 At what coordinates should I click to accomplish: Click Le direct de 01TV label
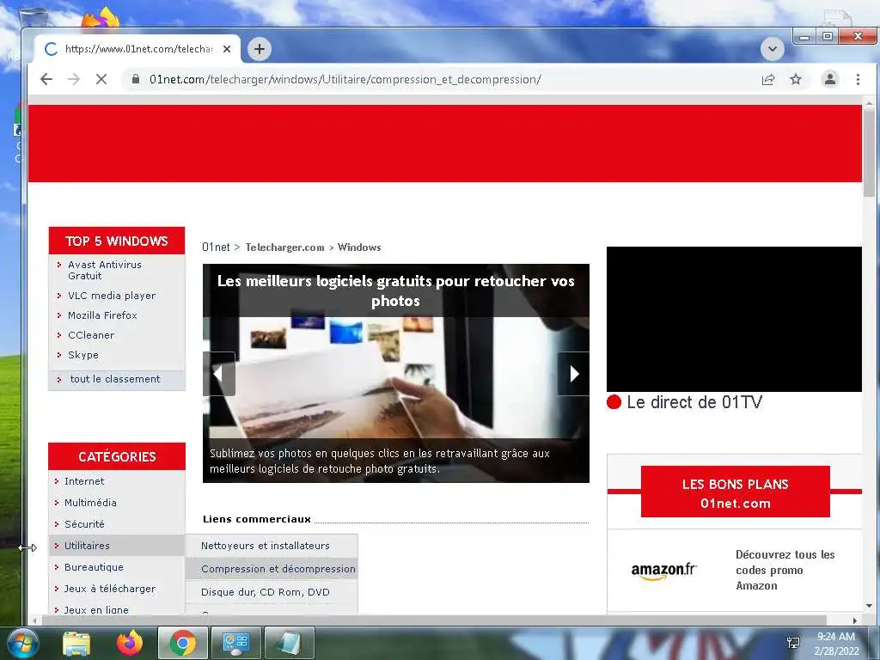click(x=694, y=402)
